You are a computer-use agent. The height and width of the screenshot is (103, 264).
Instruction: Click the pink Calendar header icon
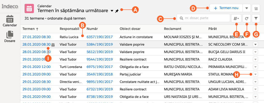[x=29, y=8]
